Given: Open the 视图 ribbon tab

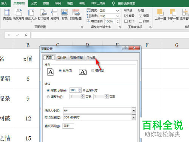Looking at the screenshot, I should point(70,3).
